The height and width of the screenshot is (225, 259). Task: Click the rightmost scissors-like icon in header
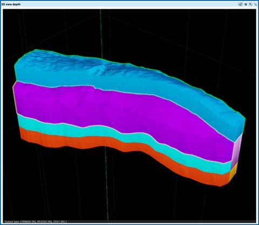pyautogui.click(x=255, y=4)
